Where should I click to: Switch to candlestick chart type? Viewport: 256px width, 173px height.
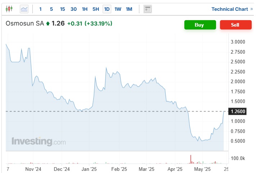(x=9, y=9)
